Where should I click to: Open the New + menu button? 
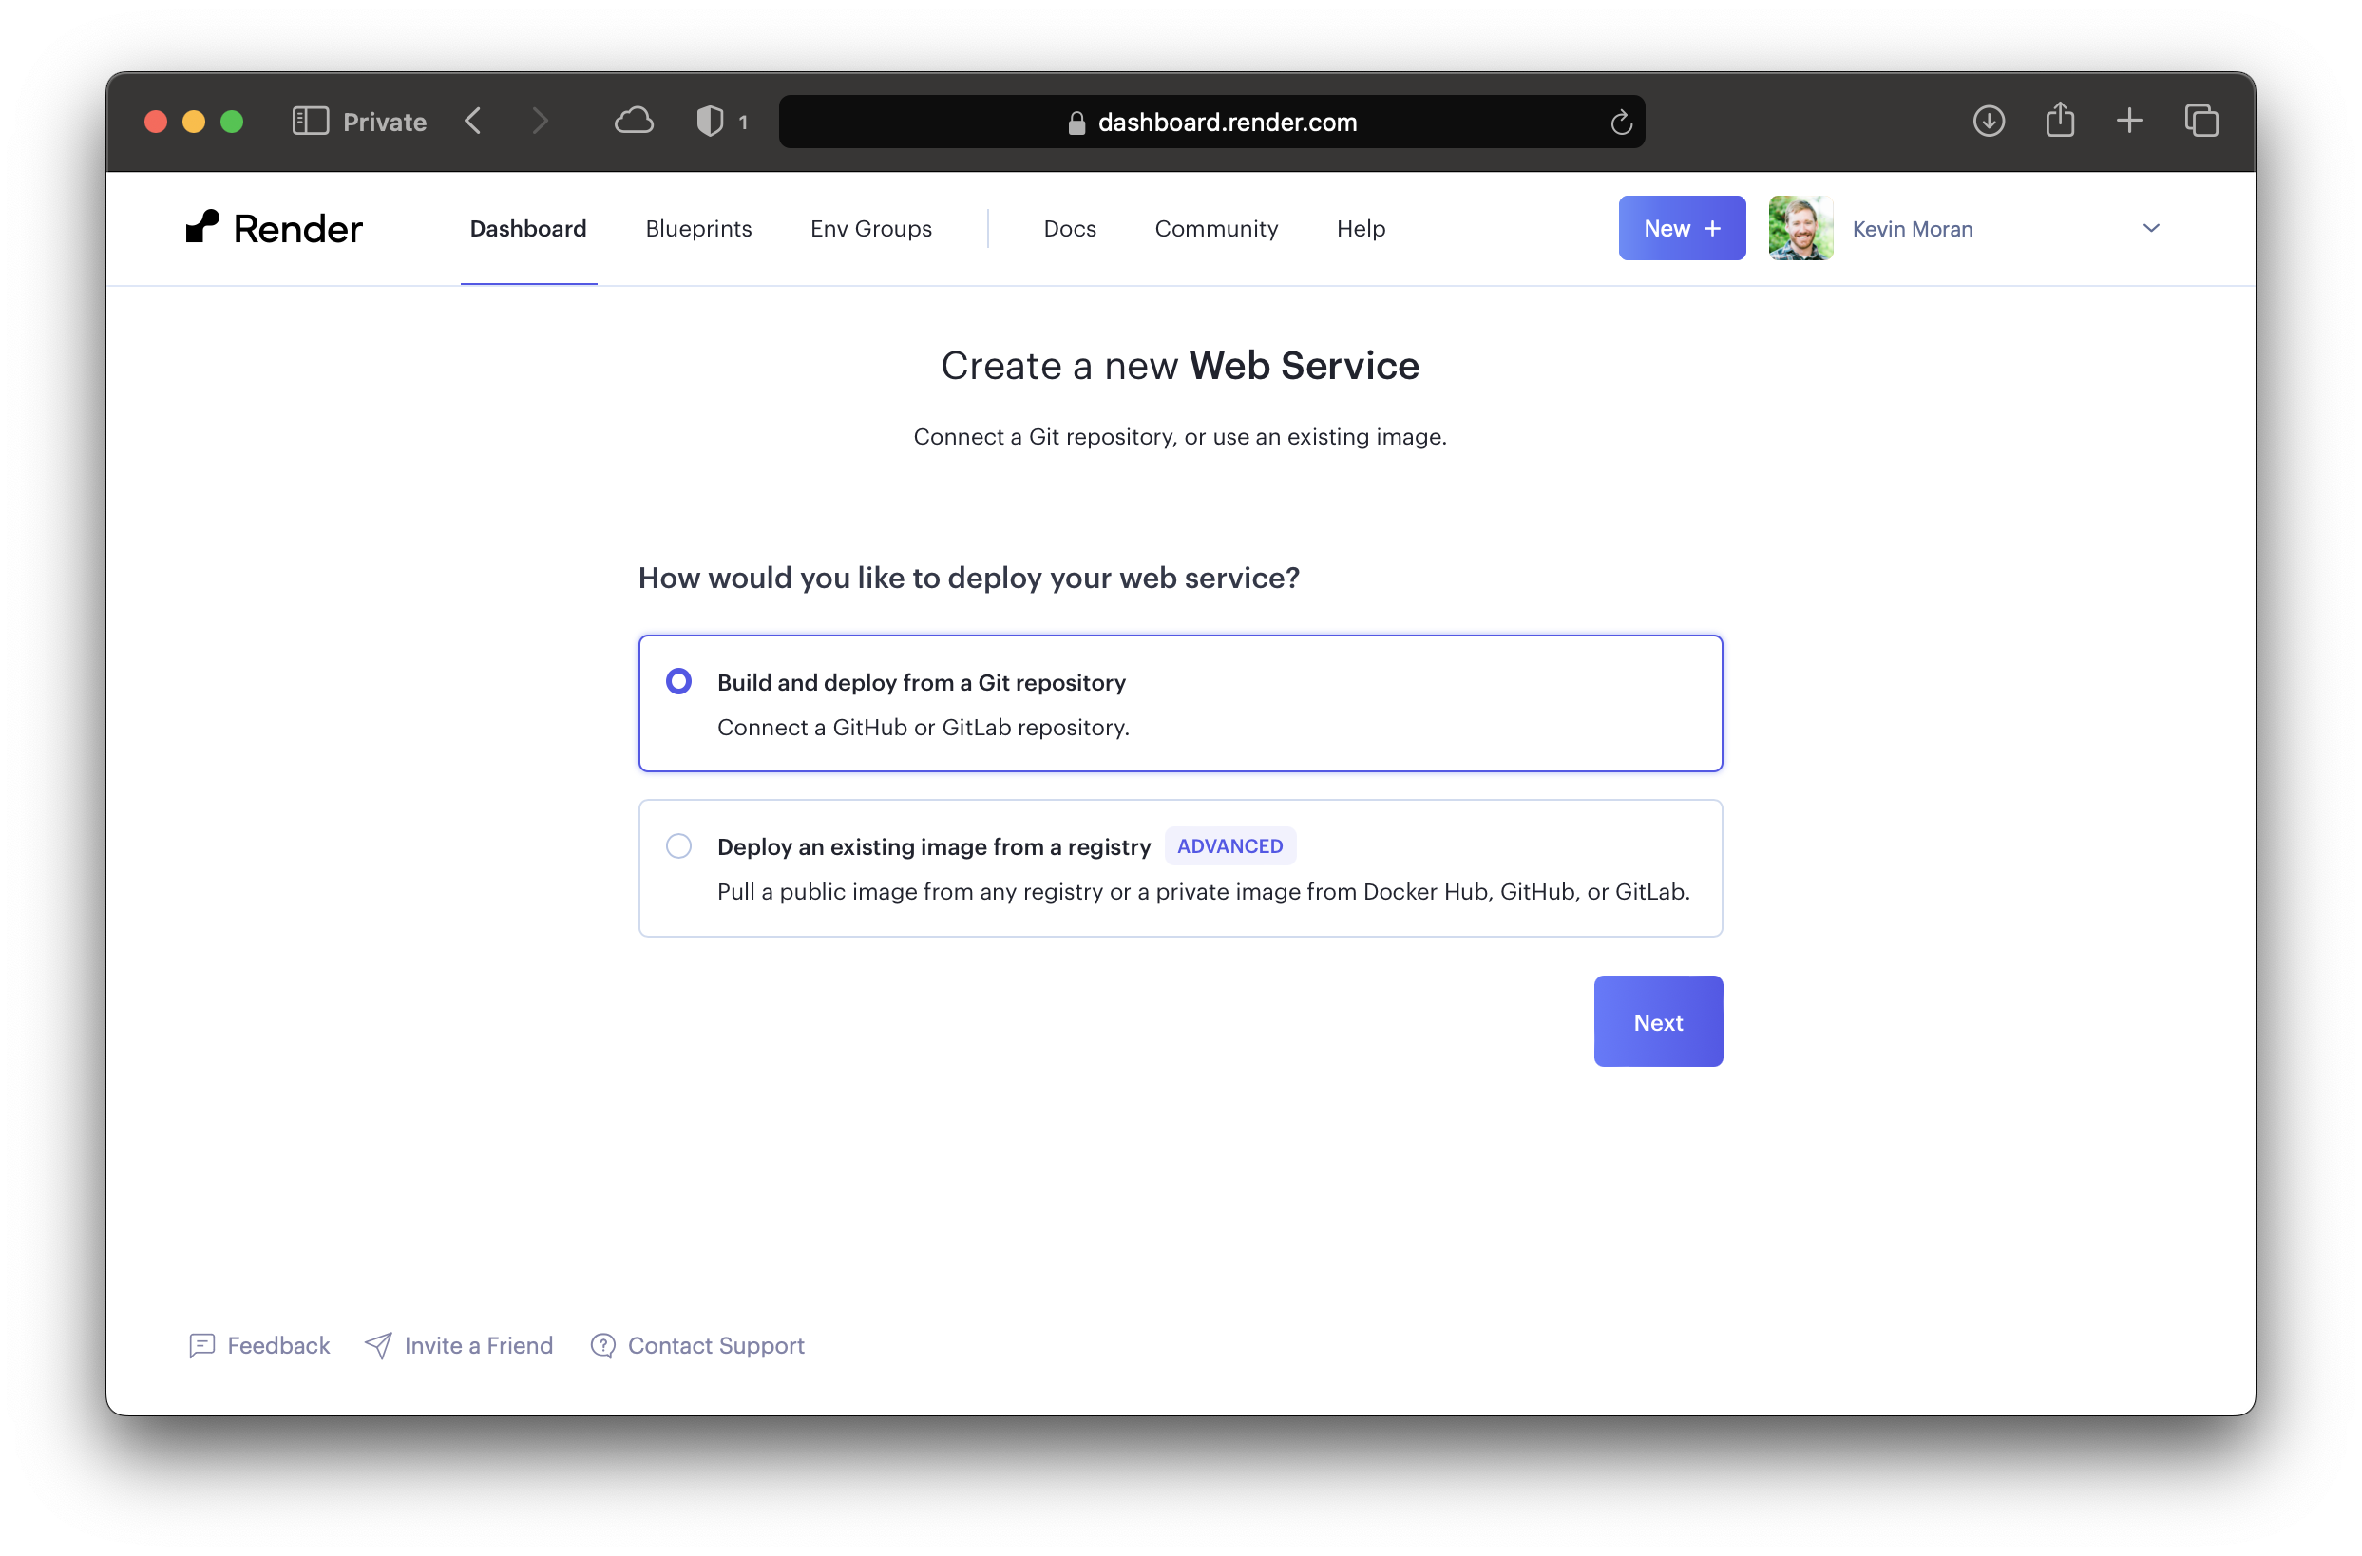point(1681,228)
